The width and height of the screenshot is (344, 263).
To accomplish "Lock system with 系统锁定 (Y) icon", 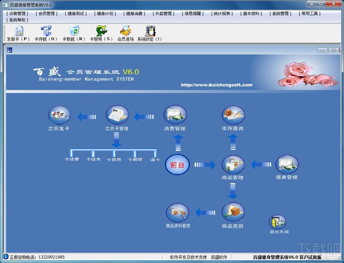I will click(150, 31).
